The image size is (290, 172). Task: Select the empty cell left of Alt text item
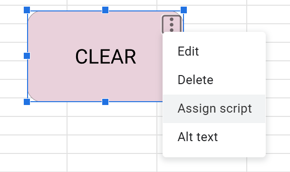pos(112,144)
